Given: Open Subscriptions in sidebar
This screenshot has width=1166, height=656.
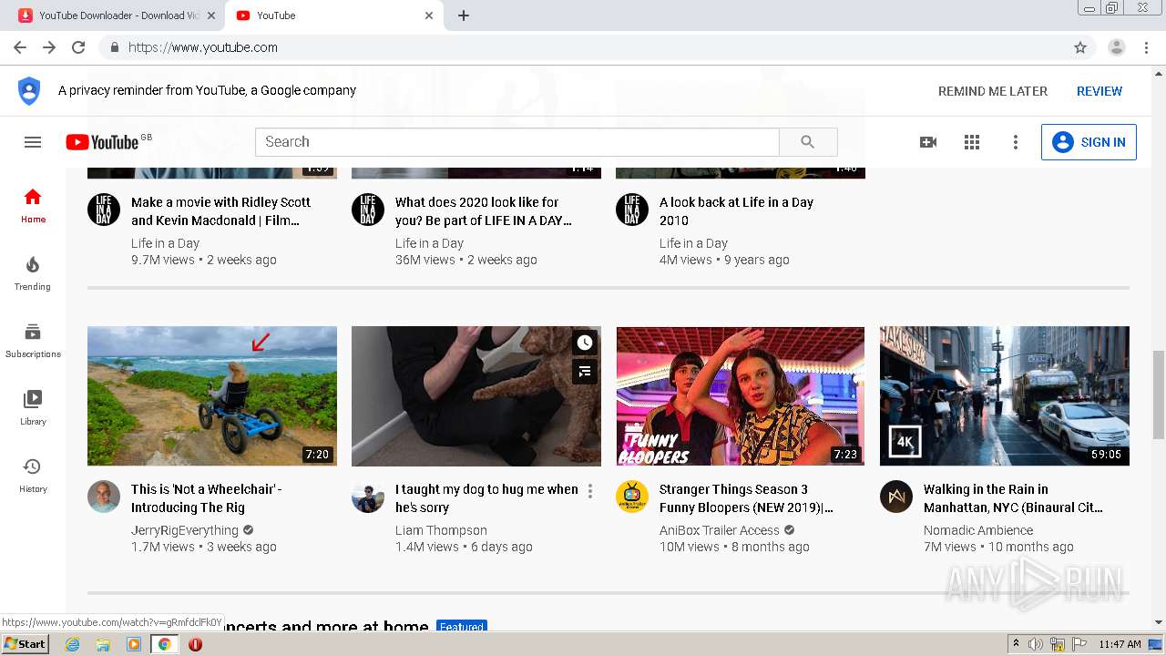Looking at the screenshot, I should [x=33, y=341].
